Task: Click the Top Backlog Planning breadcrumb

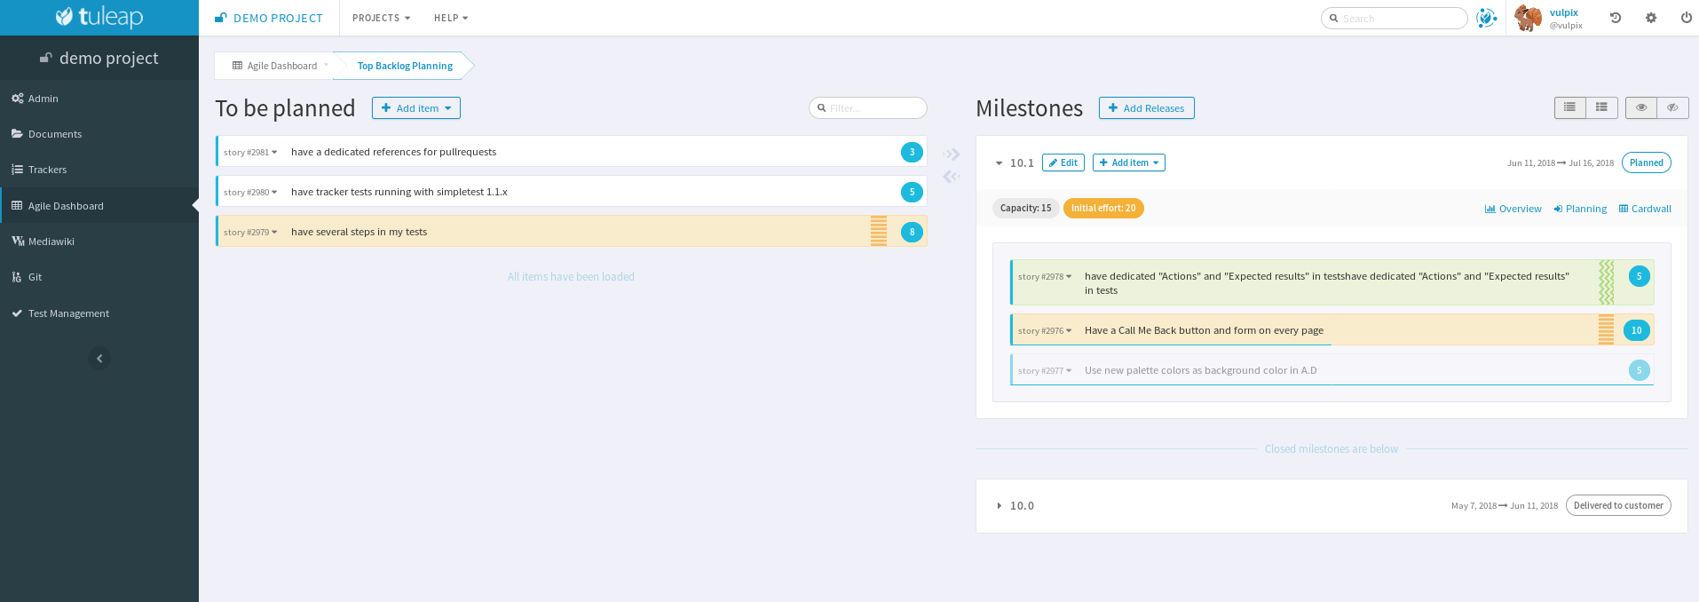Action: click(405, 66)
